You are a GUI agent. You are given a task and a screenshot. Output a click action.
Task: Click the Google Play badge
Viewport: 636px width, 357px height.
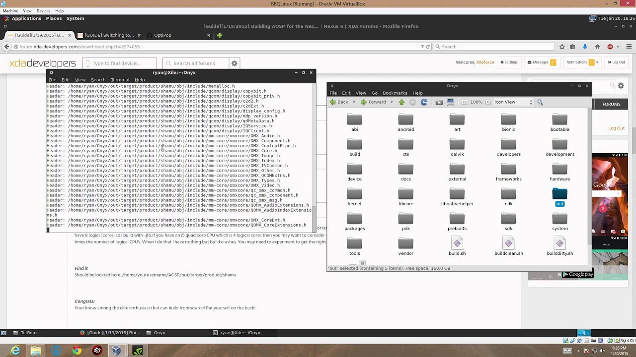pos(577,274)
